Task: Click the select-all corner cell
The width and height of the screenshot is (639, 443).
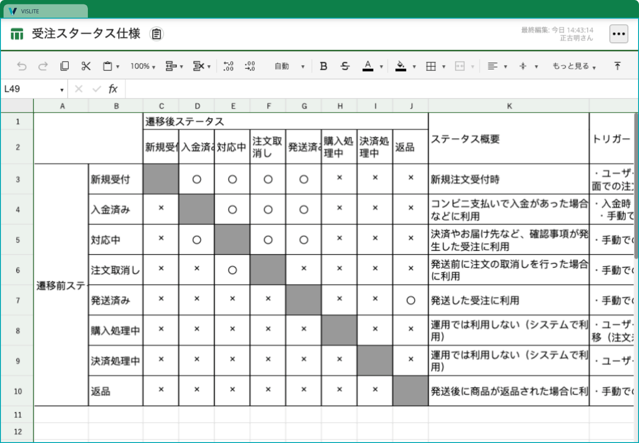Action: point(17,106)
